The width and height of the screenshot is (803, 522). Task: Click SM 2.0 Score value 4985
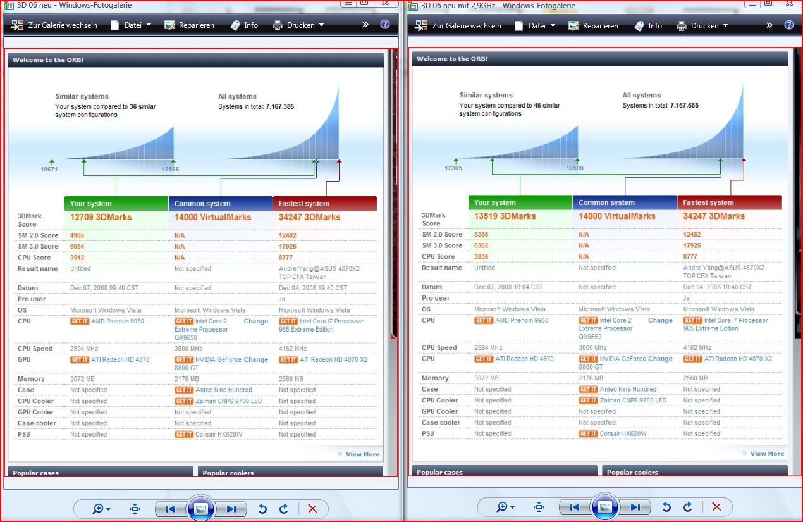pyautogui.click(x=77, y=235)
